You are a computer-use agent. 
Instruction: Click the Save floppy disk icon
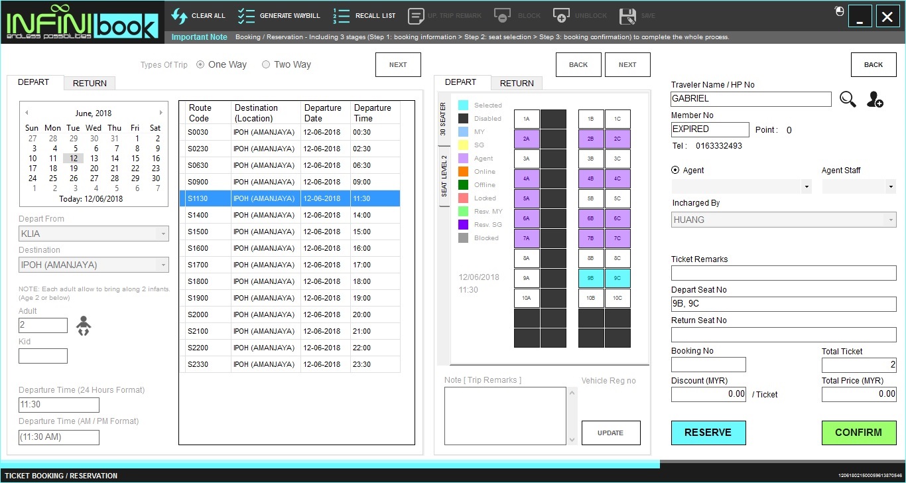(x=627, y=16)
